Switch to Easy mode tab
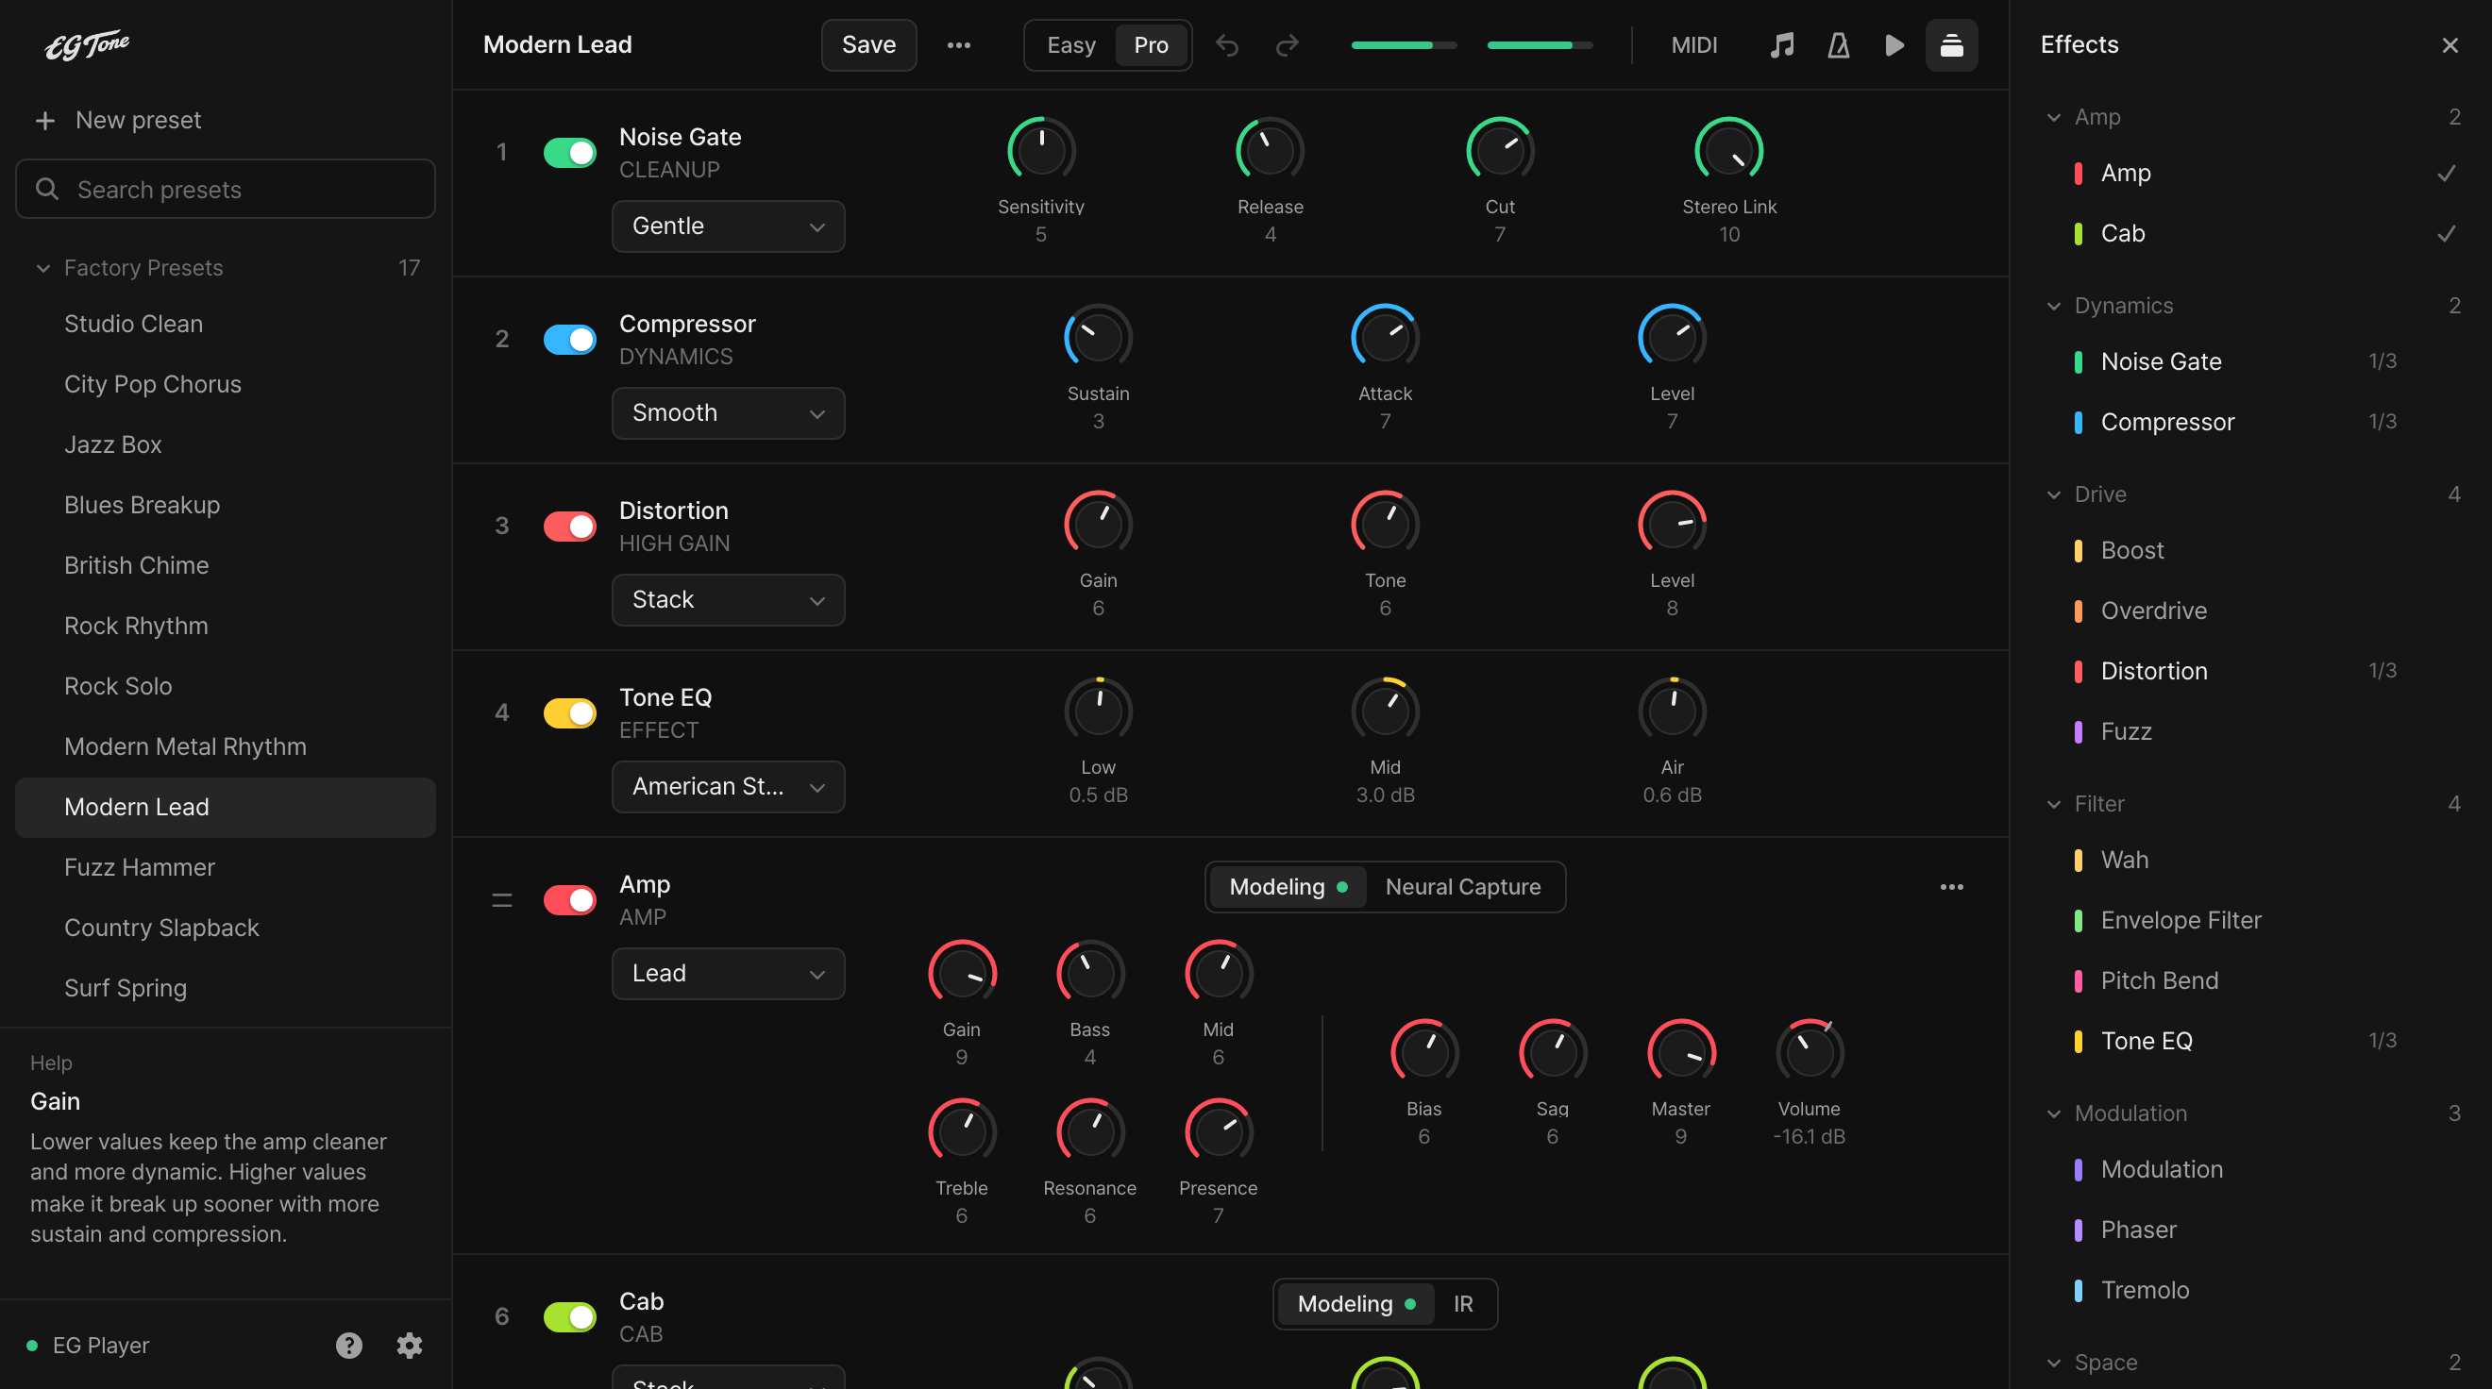This screenshot has width=2492, height=1389. pos(1071,45)
